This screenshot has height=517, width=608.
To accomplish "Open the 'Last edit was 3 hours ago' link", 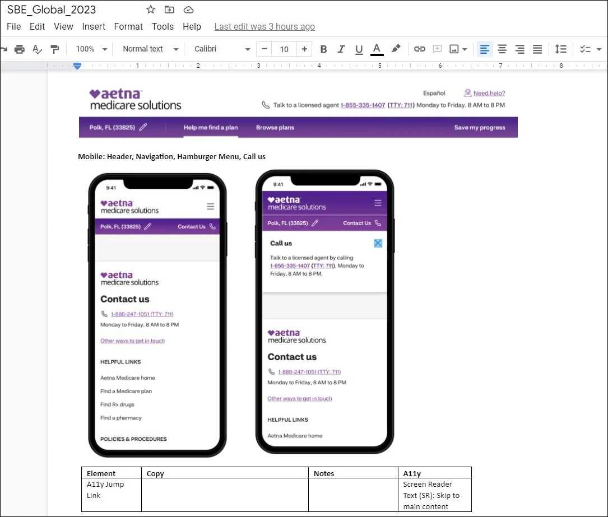I will click(x=264, y=26).
